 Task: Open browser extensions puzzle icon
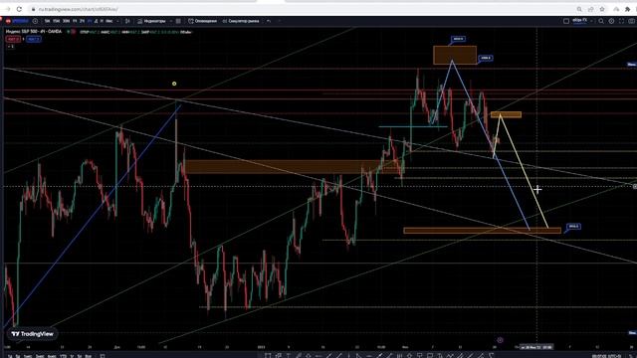(x=628, y=9)
